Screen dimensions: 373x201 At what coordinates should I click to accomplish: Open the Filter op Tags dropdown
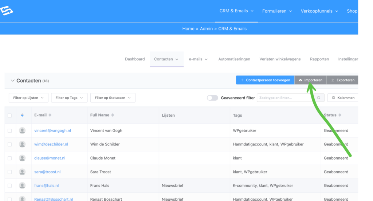tap(69, 98)
